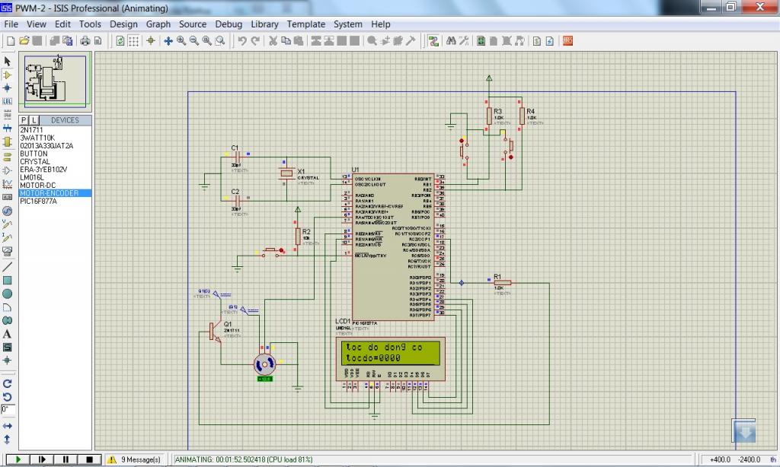Image resolution: width=780 pixels, height=467 pixels.
Task: Select the 2D text 'A' tool
Action: coord(7,334)
